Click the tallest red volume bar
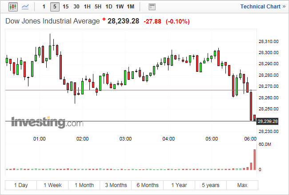The height and width of the screenshot is (195, 289). (x=254, y=160)
